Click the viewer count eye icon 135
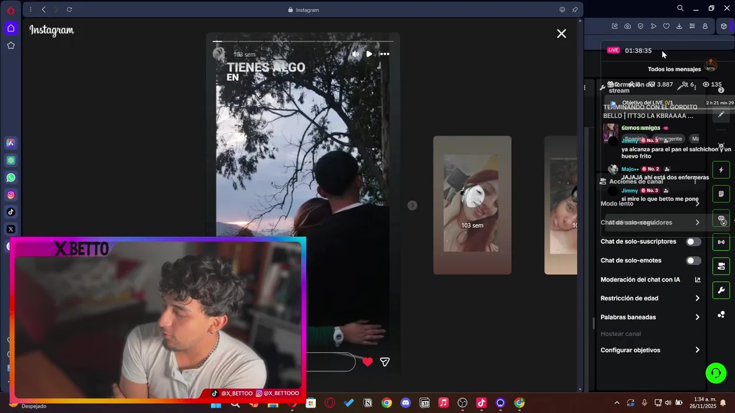 coord(706,84)
